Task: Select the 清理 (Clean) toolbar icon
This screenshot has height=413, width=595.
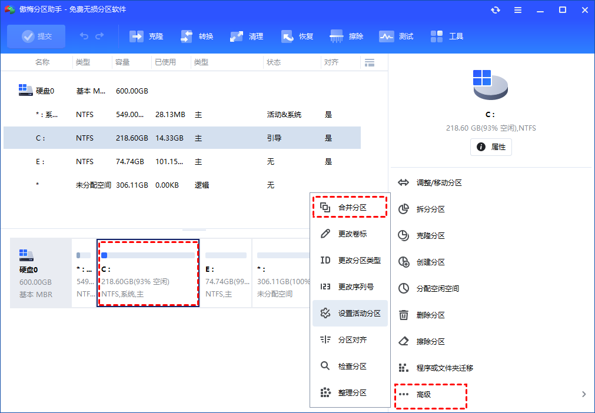Action: [237, 36]
